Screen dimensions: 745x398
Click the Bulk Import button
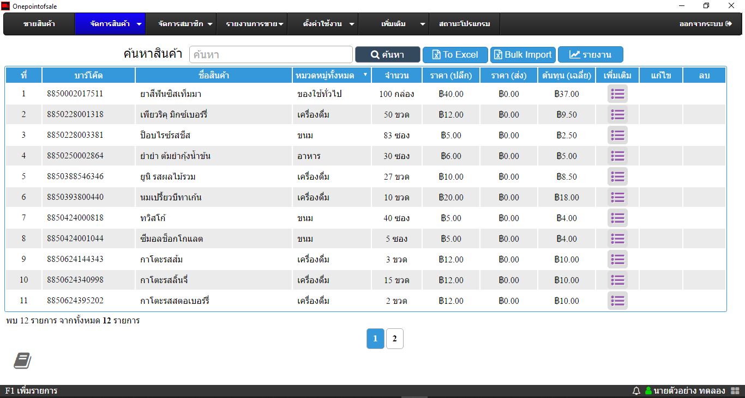pos(522,54)
